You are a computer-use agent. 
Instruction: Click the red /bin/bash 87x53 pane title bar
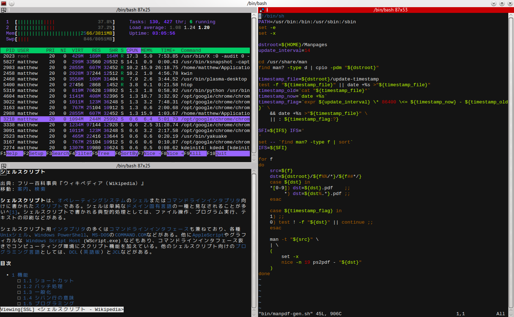[x=386, y=10]
